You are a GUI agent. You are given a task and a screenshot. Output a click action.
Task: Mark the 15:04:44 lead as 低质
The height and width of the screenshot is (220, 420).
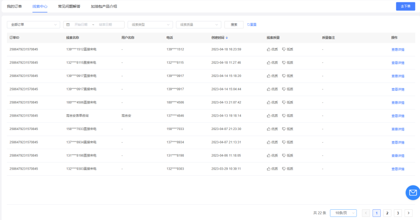[287, 89]
